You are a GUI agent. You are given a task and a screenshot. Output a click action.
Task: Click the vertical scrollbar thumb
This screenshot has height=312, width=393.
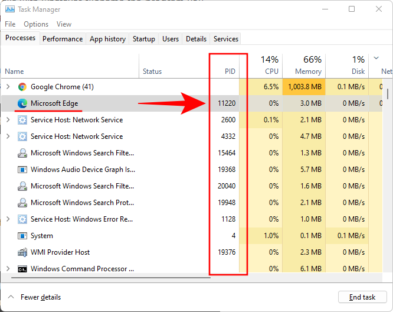point(388,93)
